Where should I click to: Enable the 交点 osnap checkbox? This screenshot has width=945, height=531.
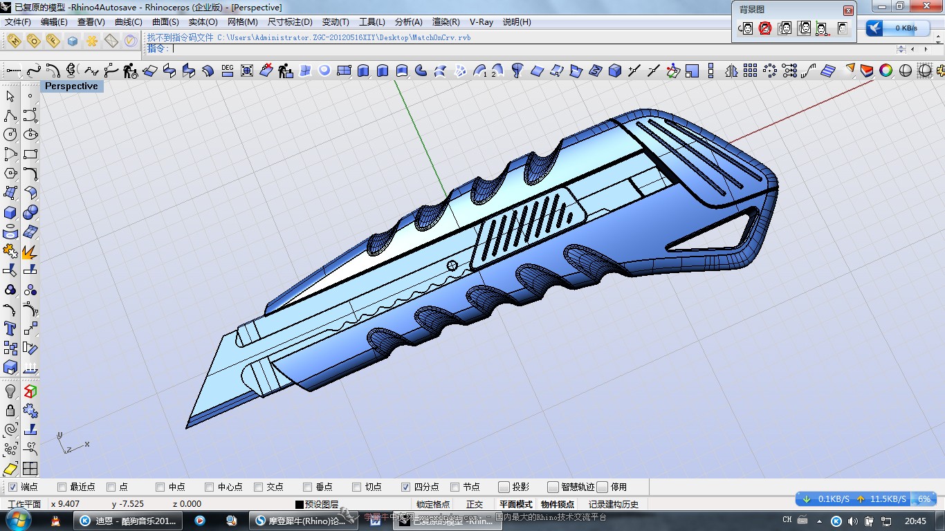click(x=259, y=487)
